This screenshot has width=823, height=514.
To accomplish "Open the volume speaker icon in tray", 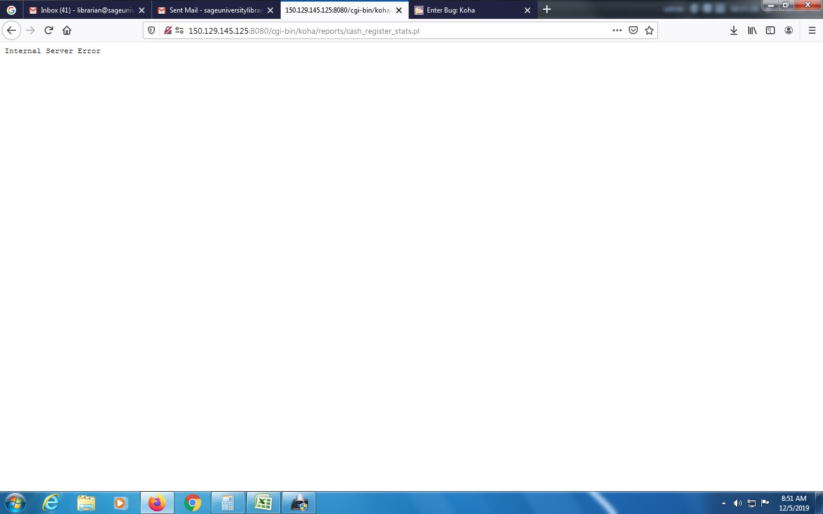I will [737, 503].
